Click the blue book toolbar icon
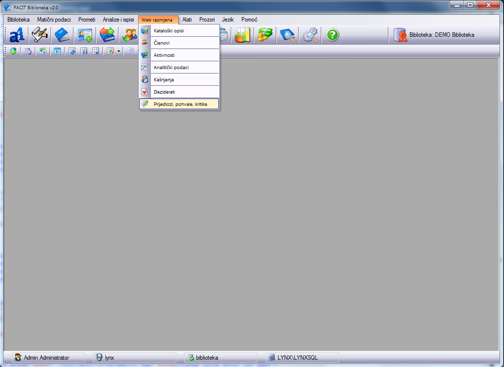The width and height of the screenshot is (504, 367). point(62,35)
